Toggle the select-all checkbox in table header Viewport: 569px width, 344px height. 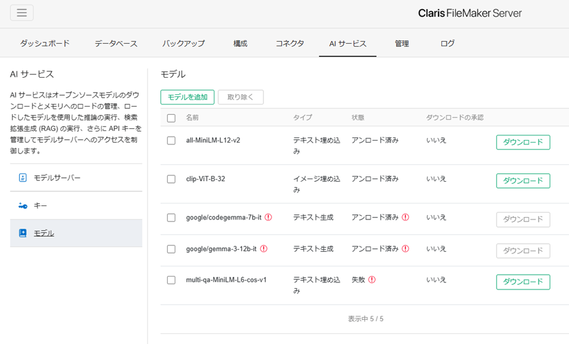(x=171, y=118)
